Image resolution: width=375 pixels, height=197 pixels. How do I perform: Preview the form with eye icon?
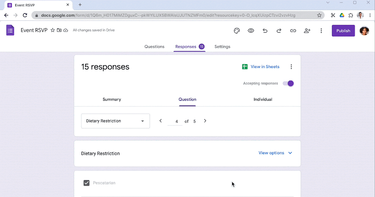251,31
